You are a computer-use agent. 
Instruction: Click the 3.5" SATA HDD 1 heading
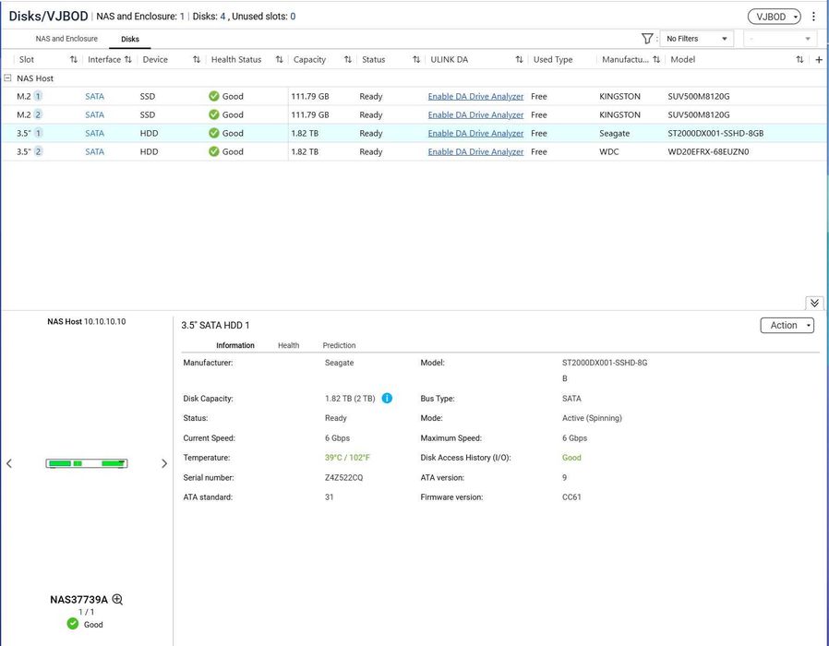tap(215, 325)
